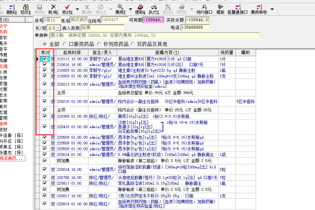The image size is (315, 210).
Task: Click the 修改E edit toolbar icon
Action: pyautogui.click(x=26, y=9)
